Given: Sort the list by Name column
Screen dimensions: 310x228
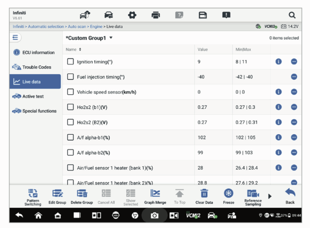Looking at the screenshot, I should [x=74, y=49].
